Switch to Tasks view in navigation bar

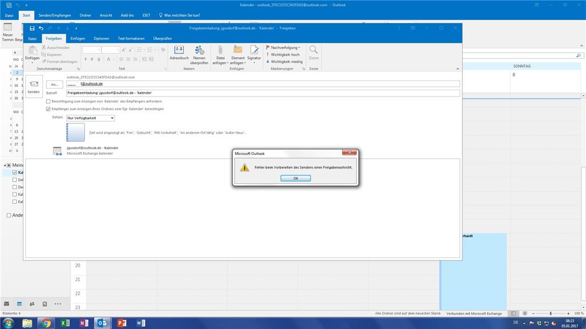click(45, 304)
